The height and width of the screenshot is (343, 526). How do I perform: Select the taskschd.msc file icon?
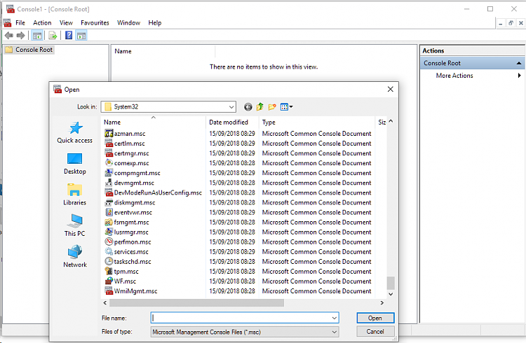(x=109, y=261)
